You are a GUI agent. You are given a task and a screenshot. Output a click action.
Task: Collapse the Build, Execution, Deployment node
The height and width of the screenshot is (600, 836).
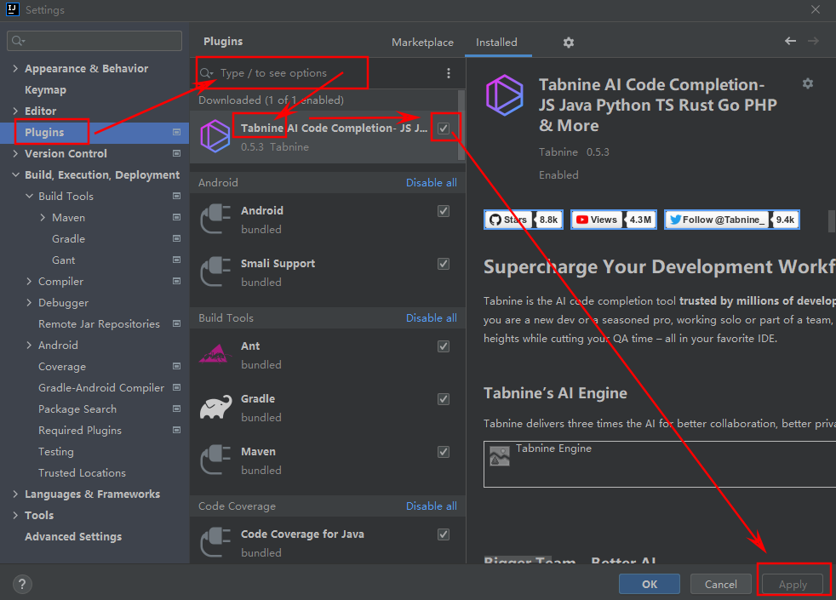click(15, 174)
